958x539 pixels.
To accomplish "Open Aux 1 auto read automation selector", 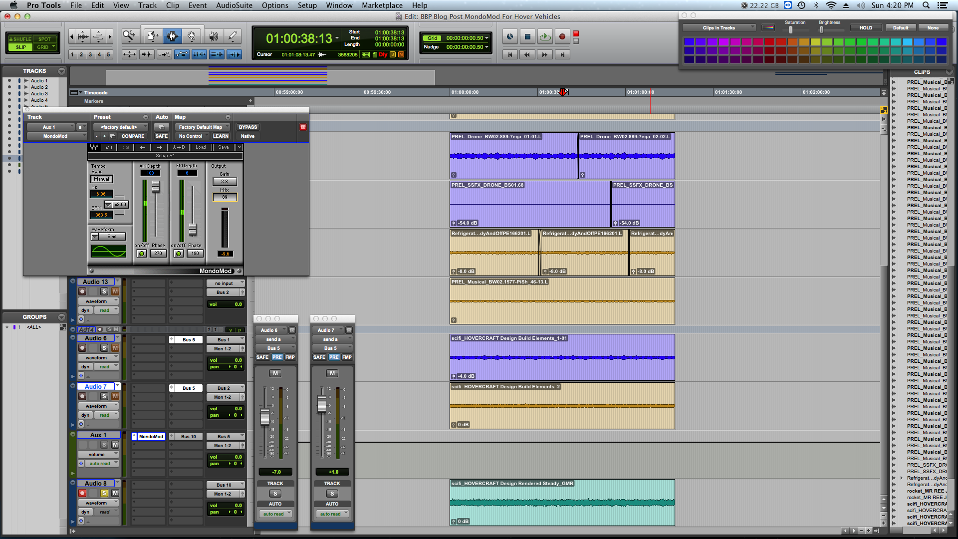I will pos(102,464).
